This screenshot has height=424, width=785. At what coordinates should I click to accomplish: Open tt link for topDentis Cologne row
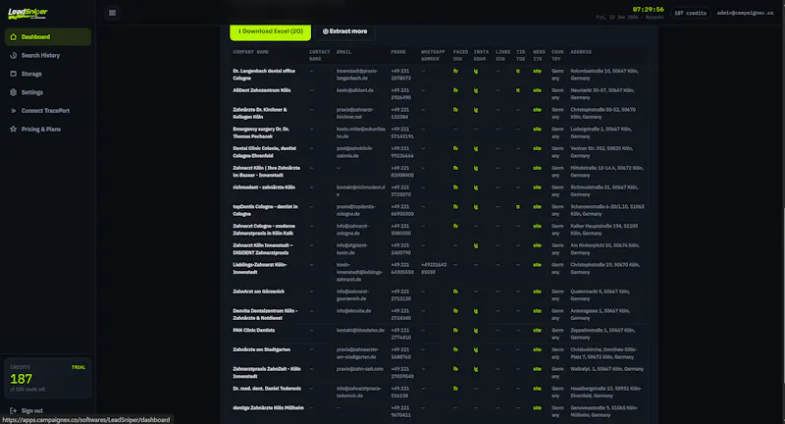518,207
